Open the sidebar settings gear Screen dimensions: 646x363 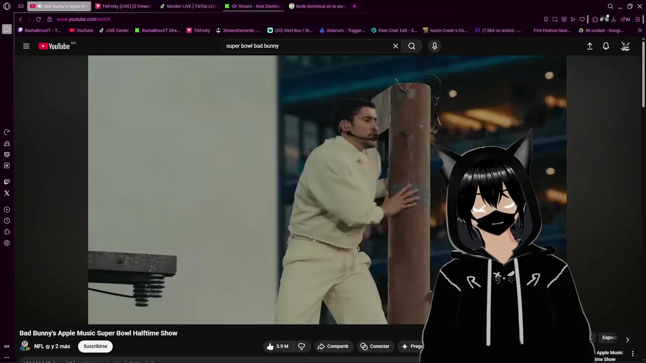tap(7, 243)
